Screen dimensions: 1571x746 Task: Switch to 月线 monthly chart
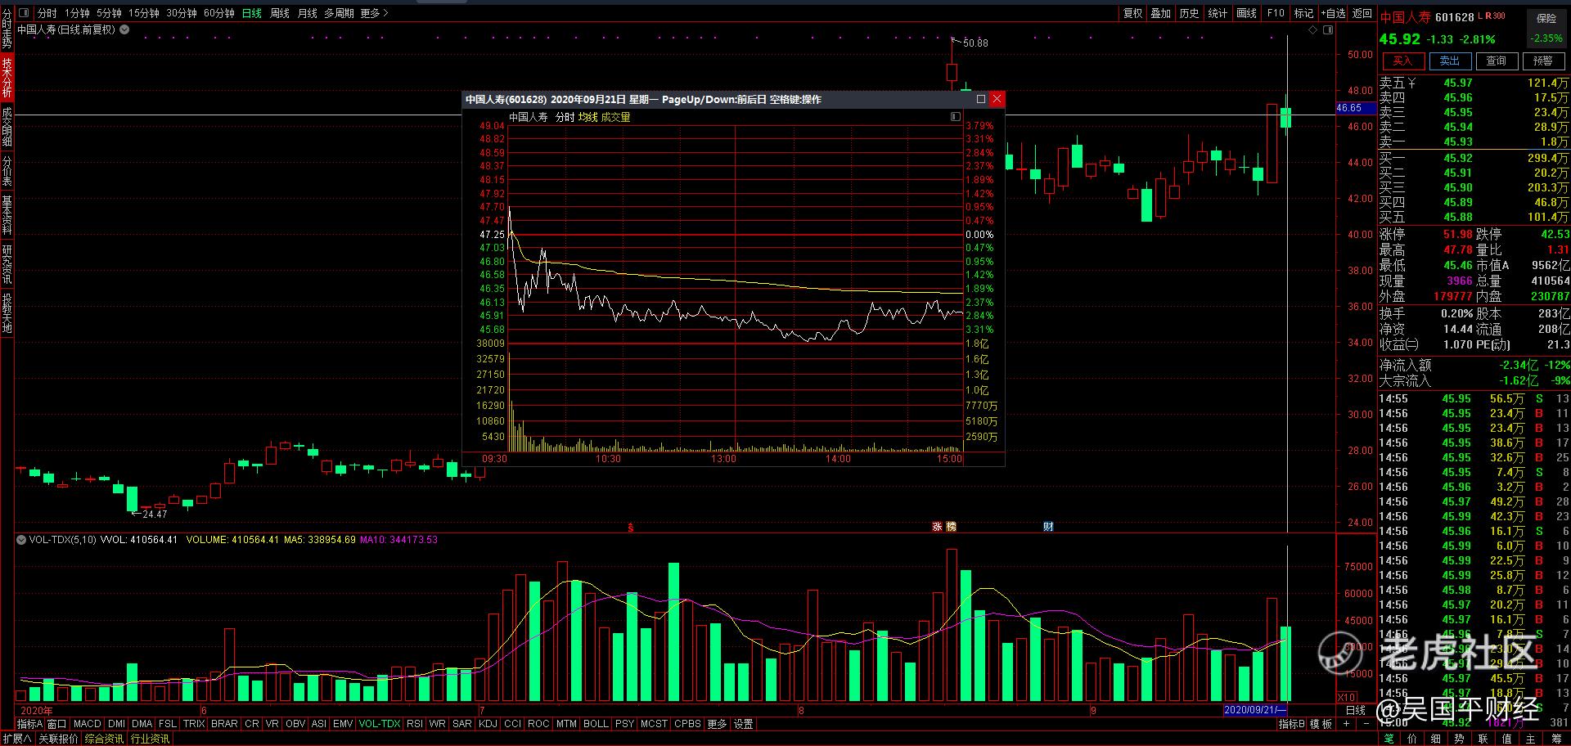(308, 13)
